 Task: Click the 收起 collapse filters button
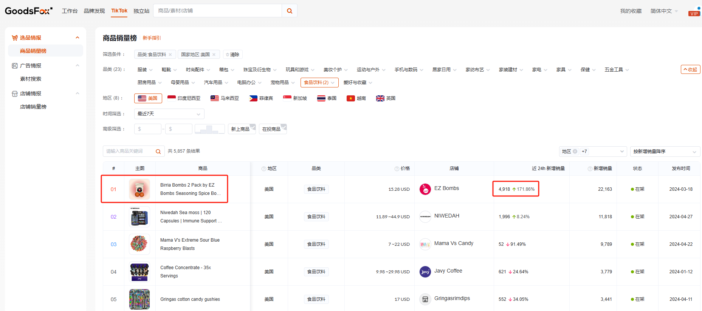coord(691,70)
